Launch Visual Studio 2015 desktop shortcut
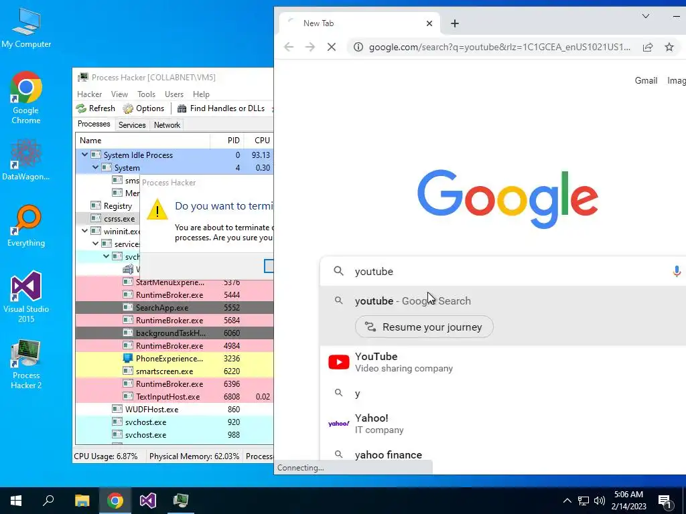This screenshot has width=686, height=514. [26, 296]
